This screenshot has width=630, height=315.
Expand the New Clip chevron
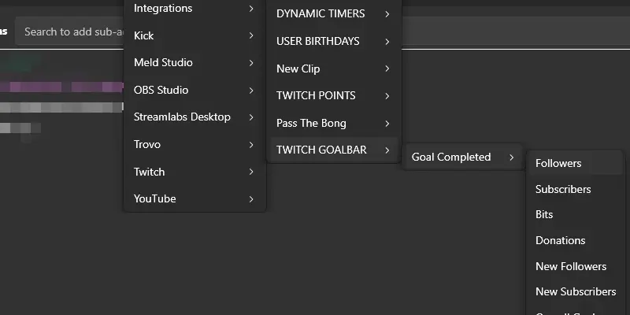click(x=387, y=69)
